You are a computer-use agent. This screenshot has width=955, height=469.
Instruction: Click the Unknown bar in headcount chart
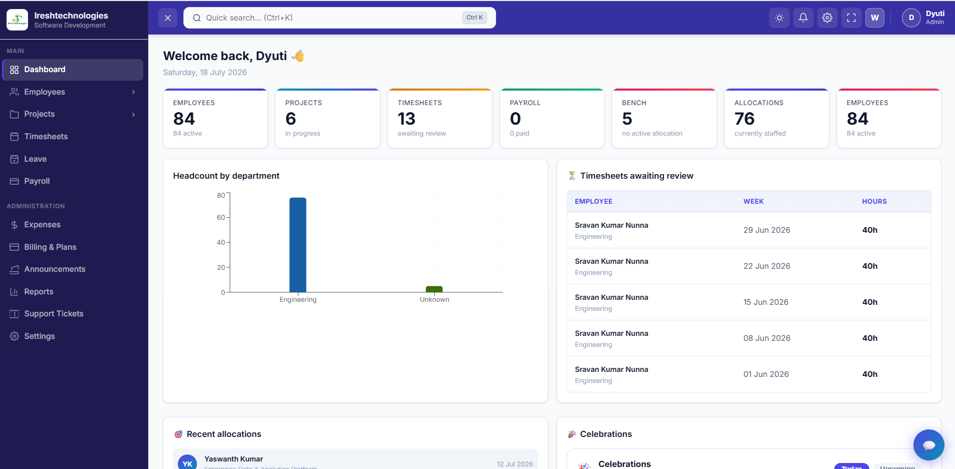coord(434,289)
